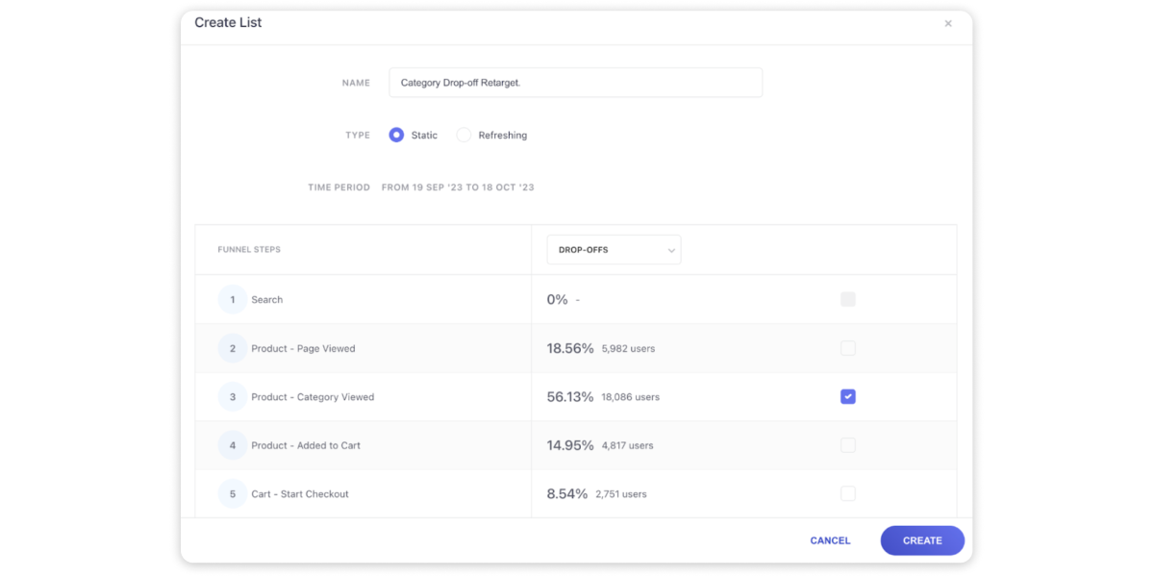
Task: Click the step 1 Search number badge
Action: [232, 300]
